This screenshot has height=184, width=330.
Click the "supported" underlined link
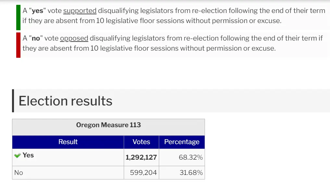[x=80, y=11]
